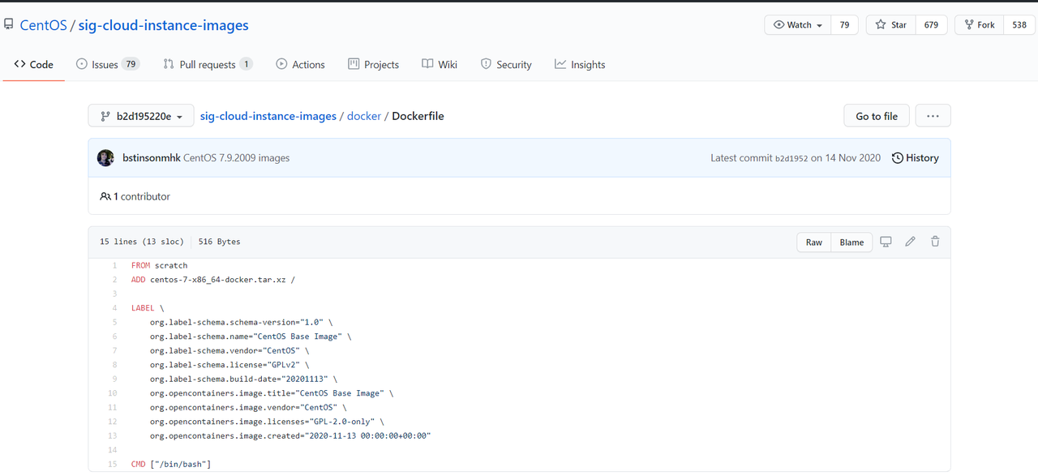Click the trash delete file icon
This screenshot has width=1038, height=476.
click(935, 242)
